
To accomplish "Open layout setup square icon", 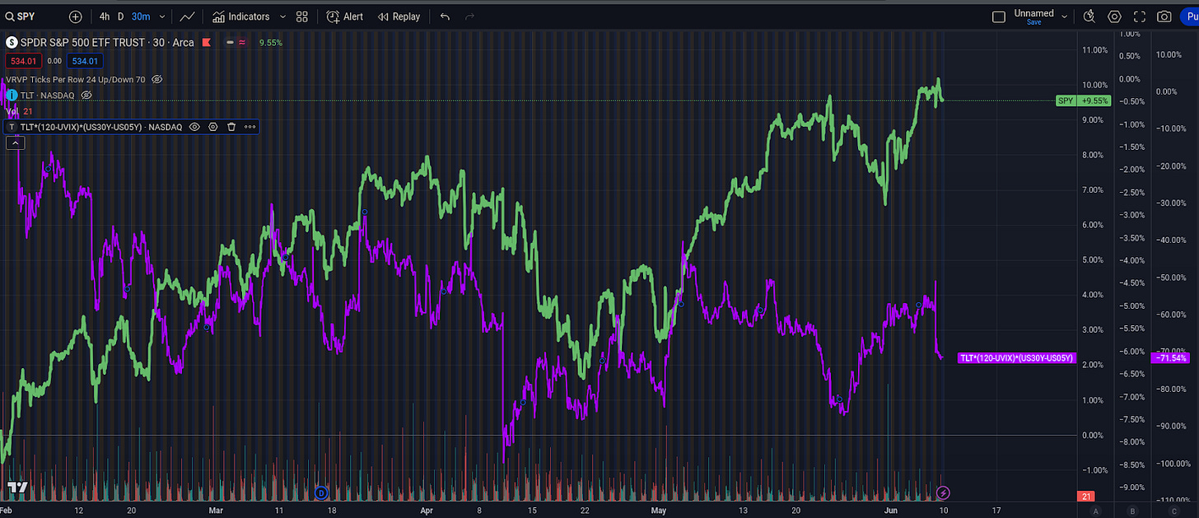I will pyautogui.click(x=999, y=16).
